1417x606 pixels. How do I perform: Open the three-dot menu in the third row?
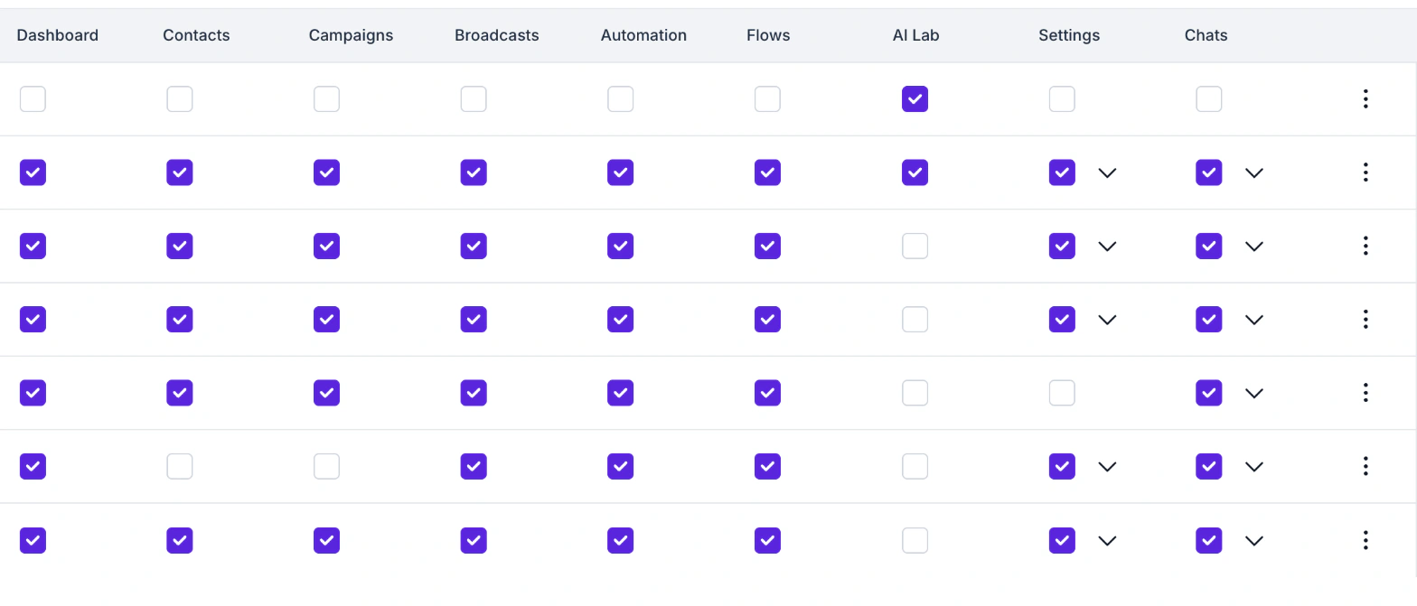(x=1365, y=246)
